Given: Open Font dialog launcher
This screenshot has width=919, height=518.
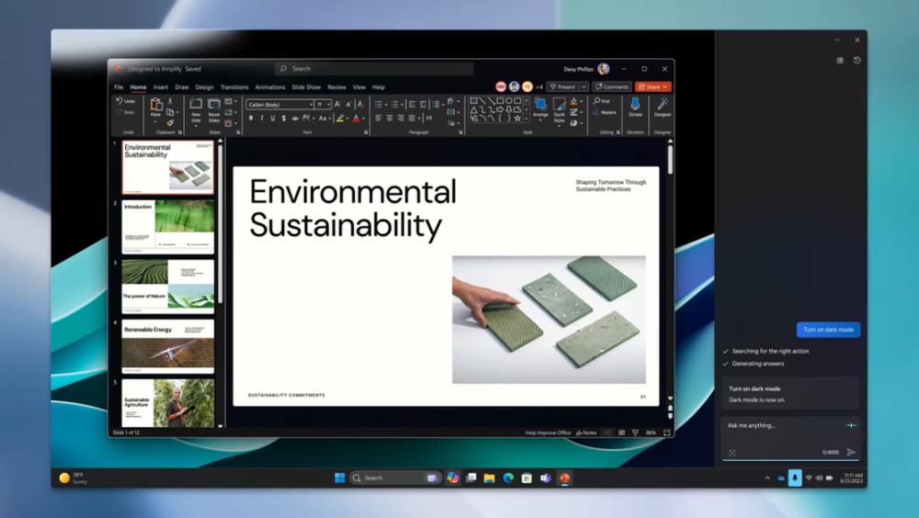Looking at the screenshot, I should (366, 132).
